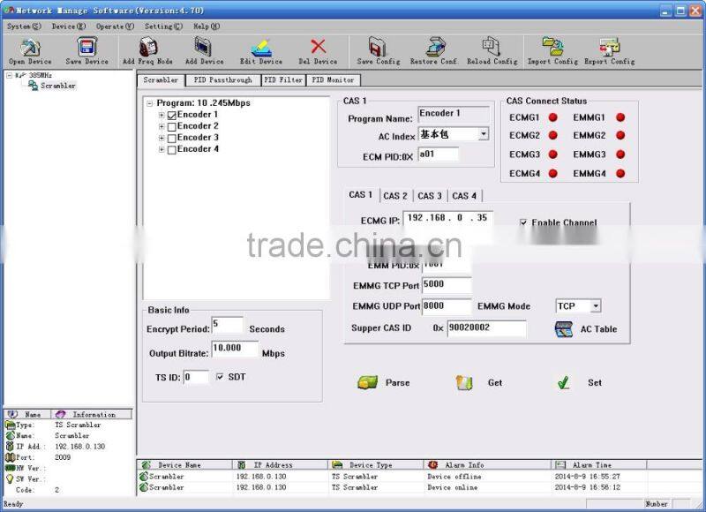Click the Save Device toolbar icon
This screenshot has width=706, height=512.
[x=86, y=47]
